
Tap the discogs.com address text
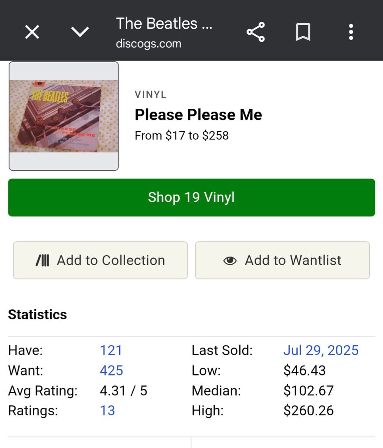click(x=148, y=43)
